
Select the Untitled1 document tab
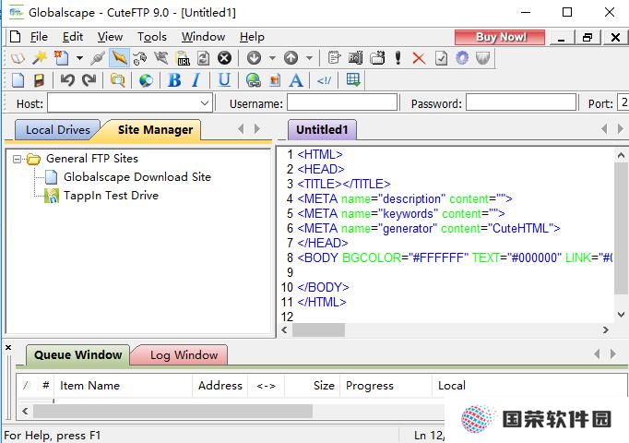(322, 129)
